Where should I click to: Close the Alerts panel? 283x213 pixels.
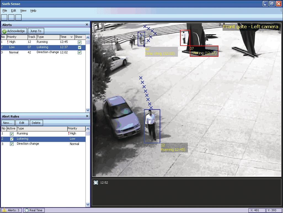(87, 25)
